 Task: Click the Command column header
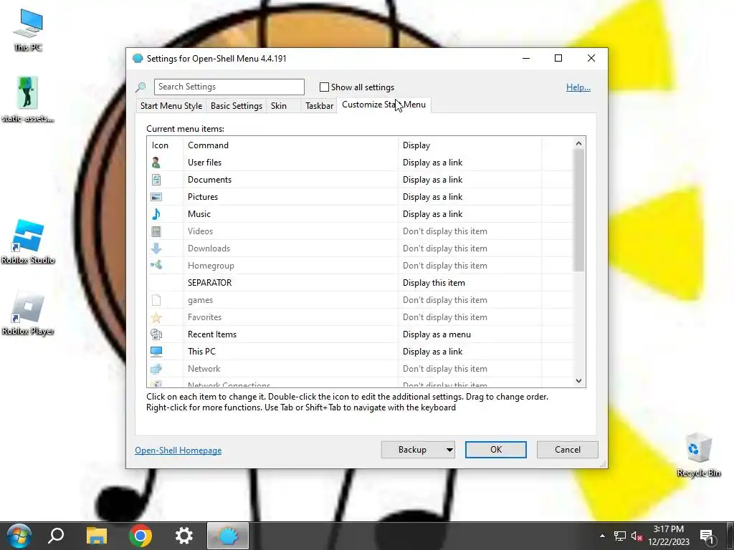(291, 145)
